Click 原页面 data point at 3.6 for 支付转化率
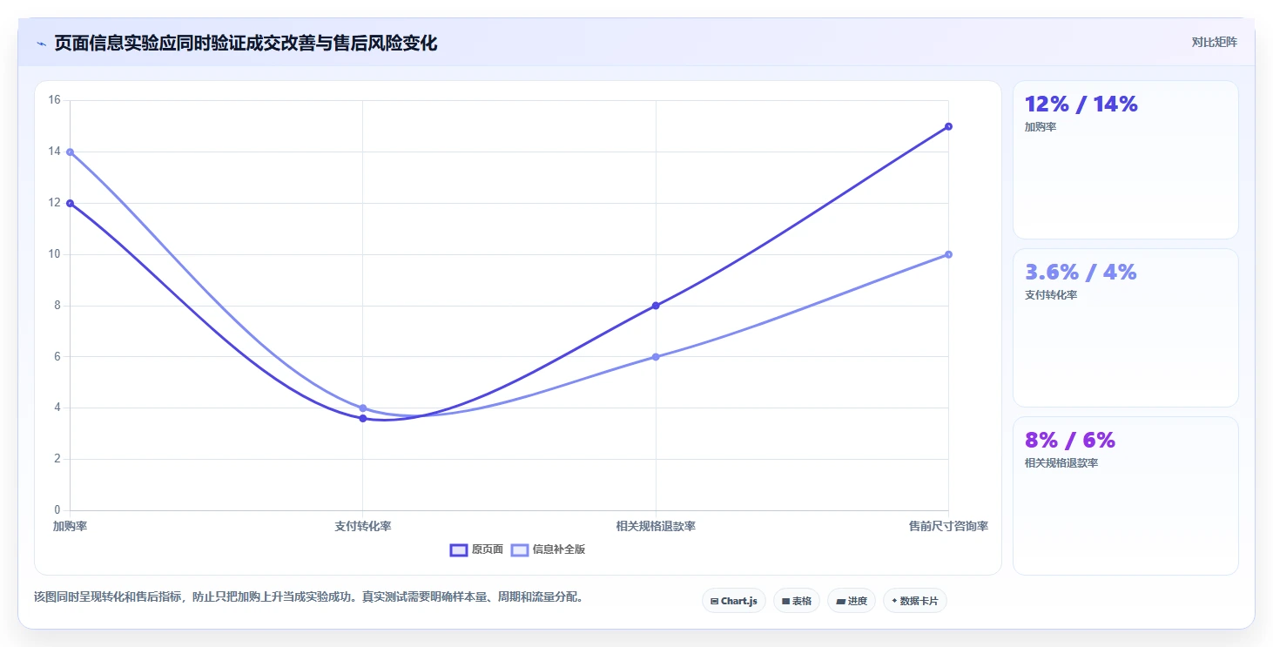Screen dimensions: 1273x647 coord(363,418)
